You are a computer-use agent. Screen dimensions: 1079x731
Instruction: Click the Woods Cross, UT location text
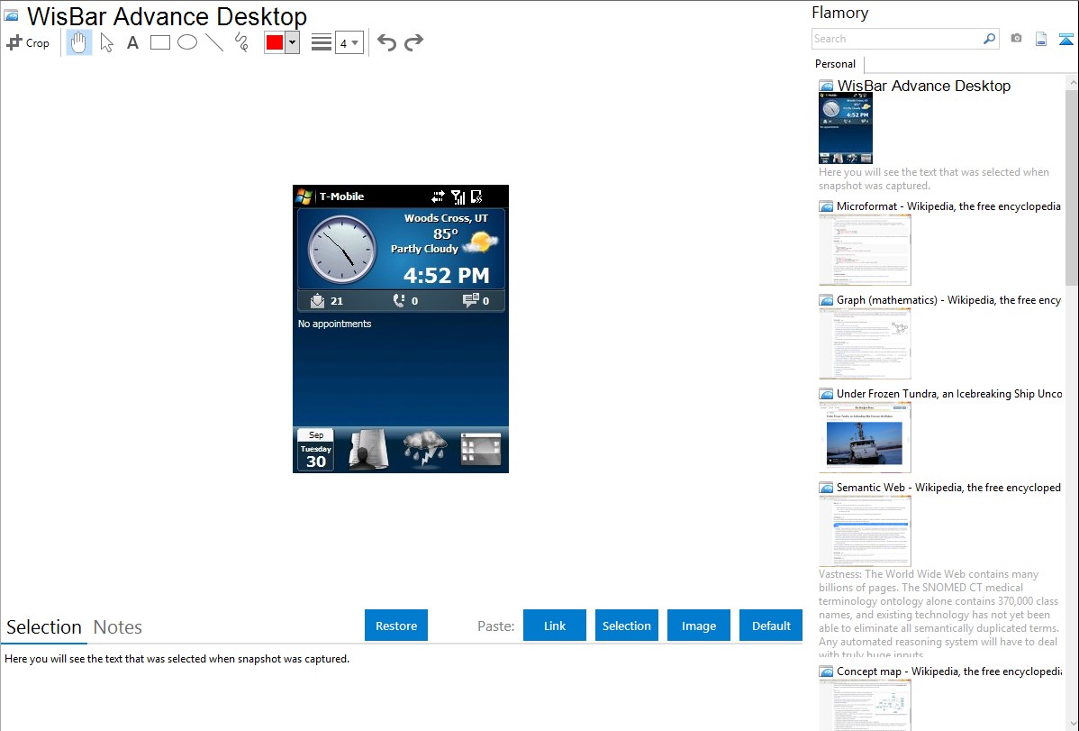pos(446,218)
